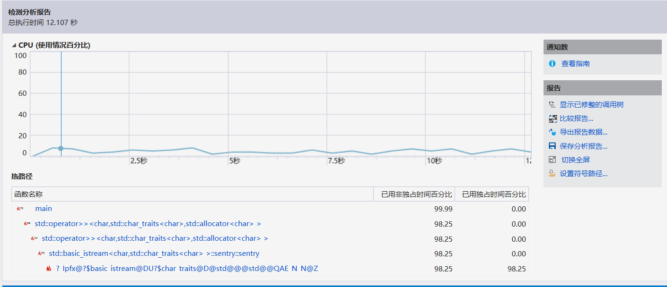Open the 比较报告... link
This screenshot has width=667, height=287.
(x=576, y=118)
